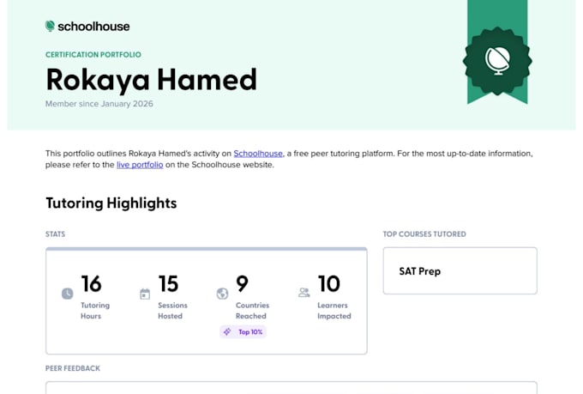The image size is (583, 394).
Task: Click the 'Countries Reached' label
Action: (x=252, y=311)
